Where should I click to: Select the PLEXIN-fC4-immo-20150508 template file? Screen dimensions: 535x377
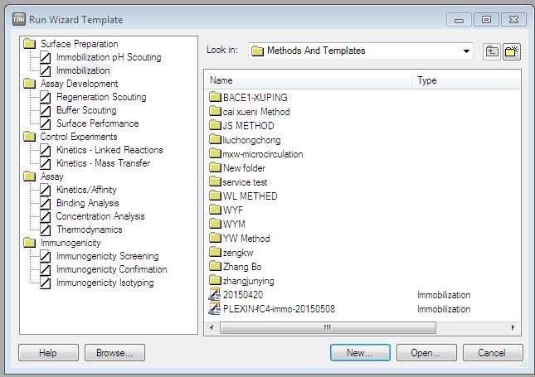click(278, 309)
